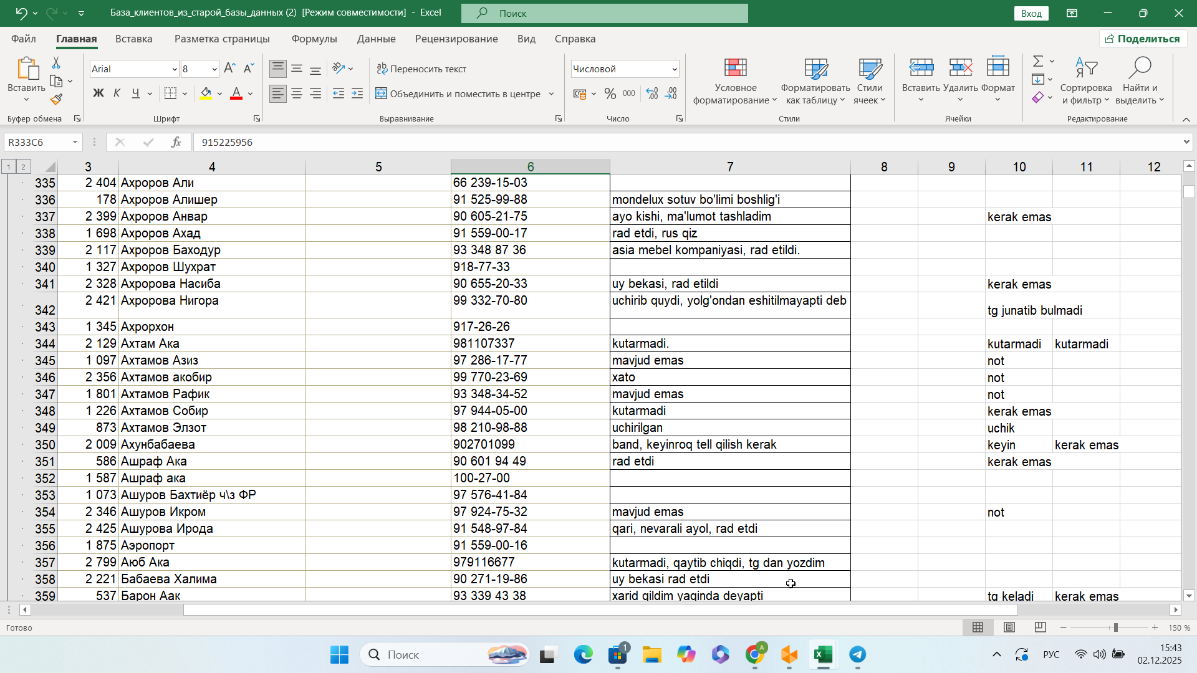
Task: Click Insert Function fx icon
Action: pos(176,142)
